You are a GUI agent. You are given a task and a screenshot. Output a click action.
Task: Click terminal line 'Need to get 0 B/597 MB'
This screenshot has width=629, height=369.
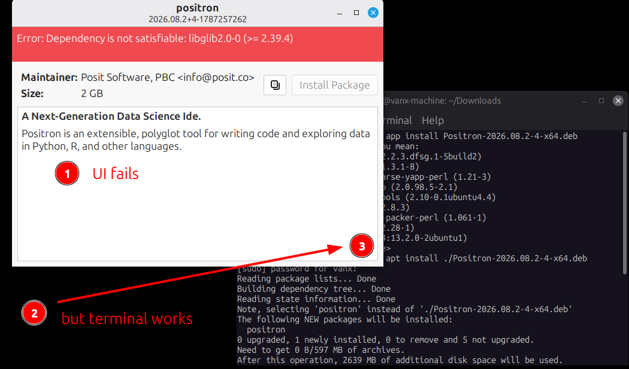click(321, 350)
